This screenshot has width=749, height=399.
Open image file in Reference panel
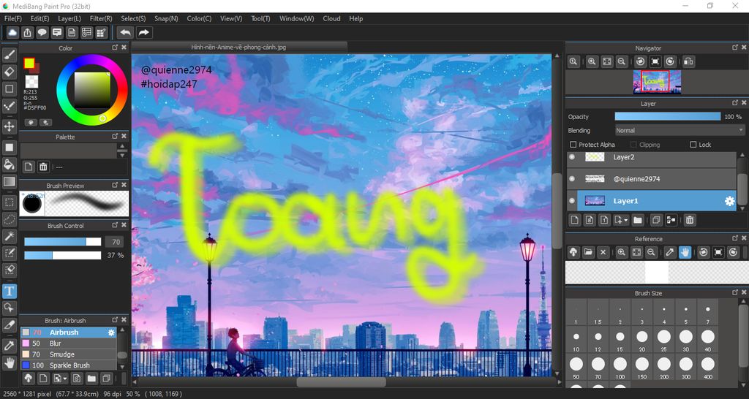pos(589,252)
